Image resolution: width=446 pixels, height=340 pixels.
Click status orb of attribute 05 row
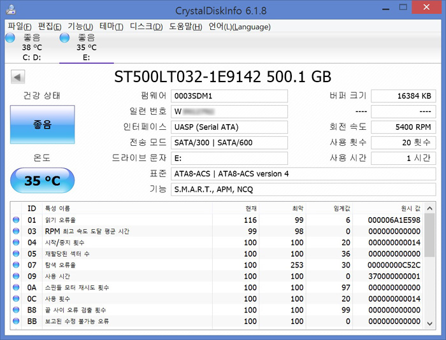pos(16,253)
